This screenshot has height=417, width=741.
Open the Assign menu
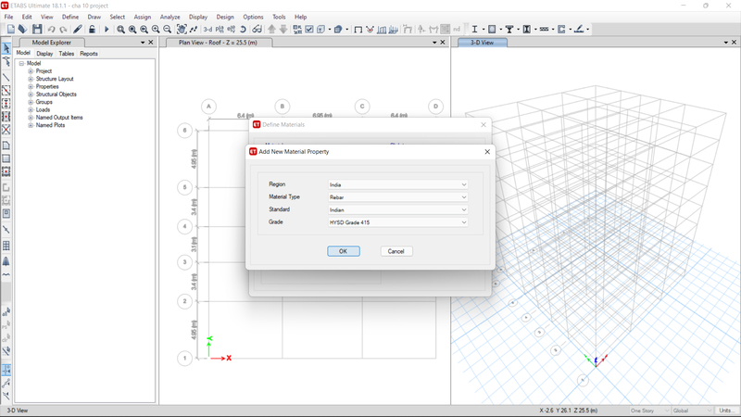(143, 17)
